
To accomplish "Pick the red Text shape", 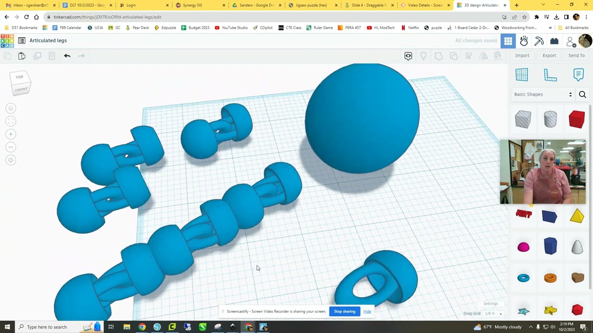I will (524, 214).
